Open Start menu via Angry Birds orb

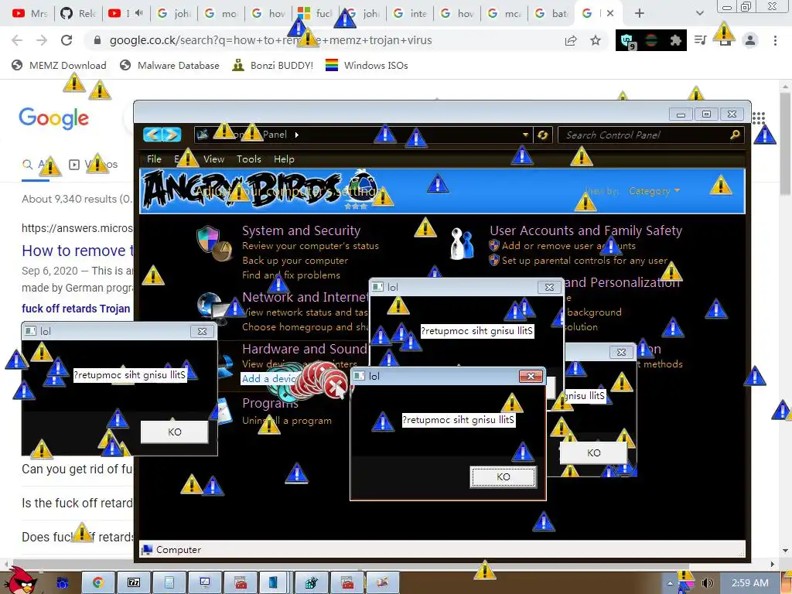point(22,580)
